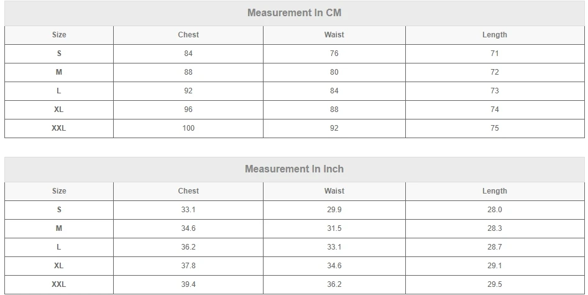Select waist value 80 for size M
588x295 pixels.
[x=334, y=72]
